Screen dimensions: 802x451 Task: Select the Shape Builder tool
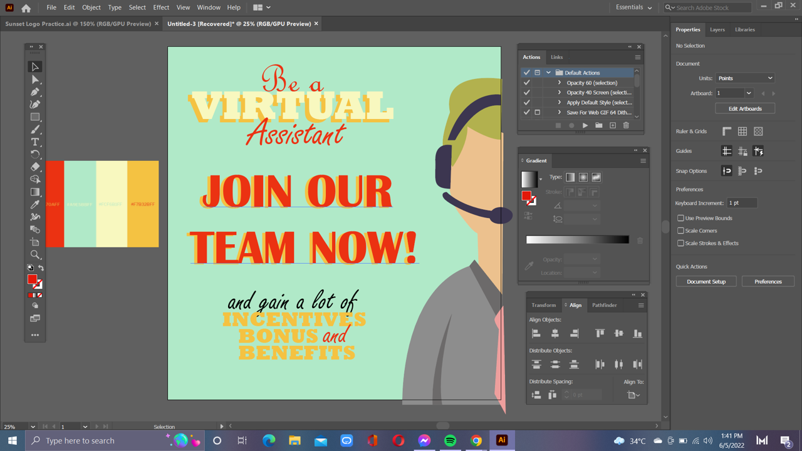point(35,180)
